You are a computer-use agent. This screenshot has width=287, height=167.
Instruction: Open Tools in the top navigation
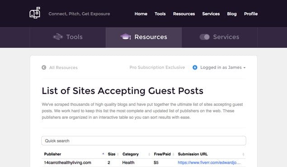pyautogui.click(x=160, y=14)
